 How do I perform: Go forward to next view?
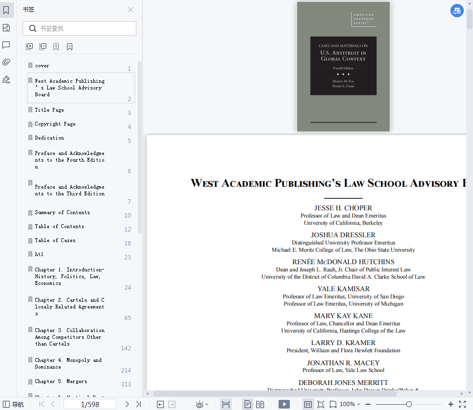click(172, 405)
